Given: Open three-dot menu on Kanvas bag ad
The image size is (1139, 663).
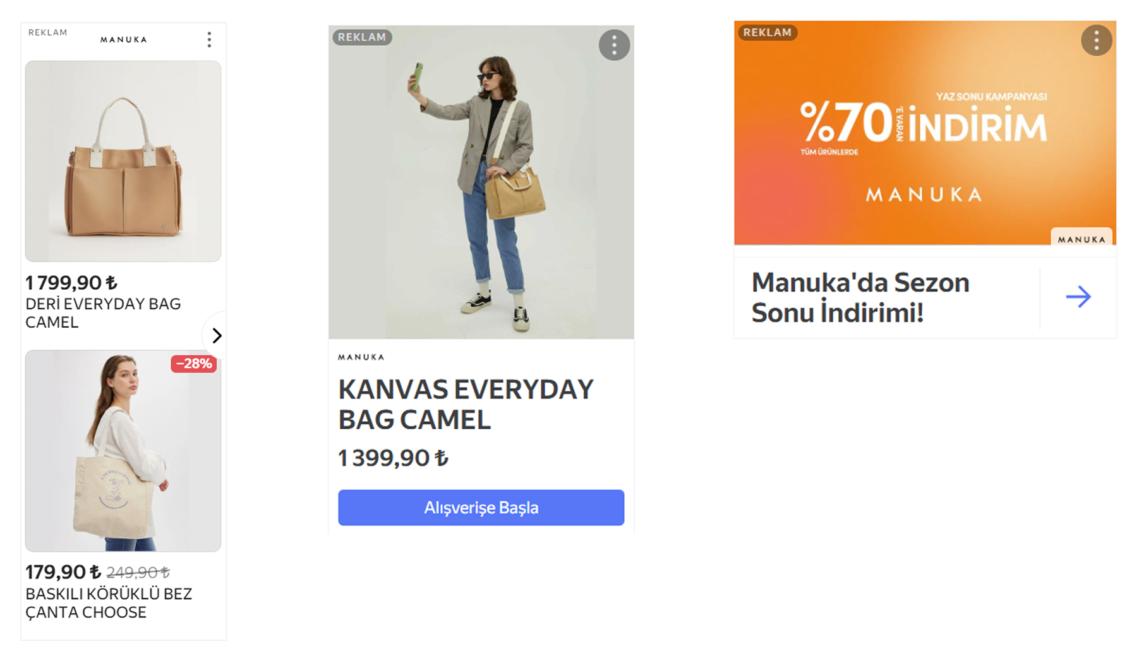Looking at the screenshot, I should (614, 45).
